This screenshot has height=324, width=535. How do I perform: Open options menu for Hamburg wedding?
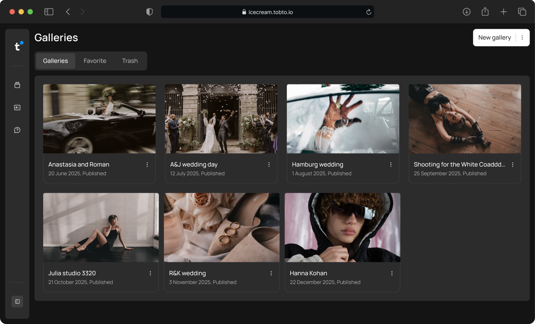[x=391, y=165]
